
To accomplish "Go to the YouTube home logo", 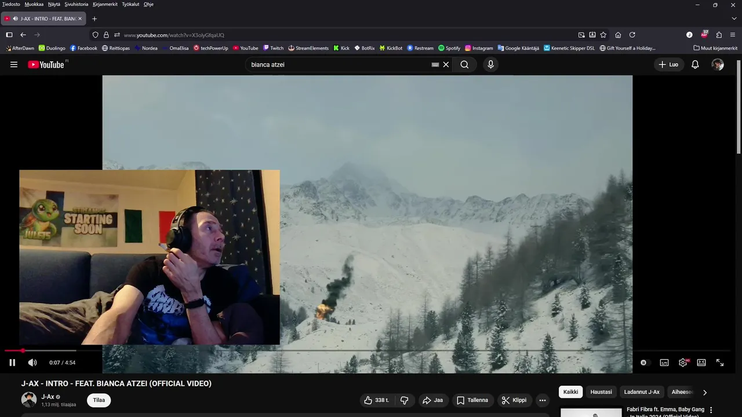I will (x=46, y=64).
